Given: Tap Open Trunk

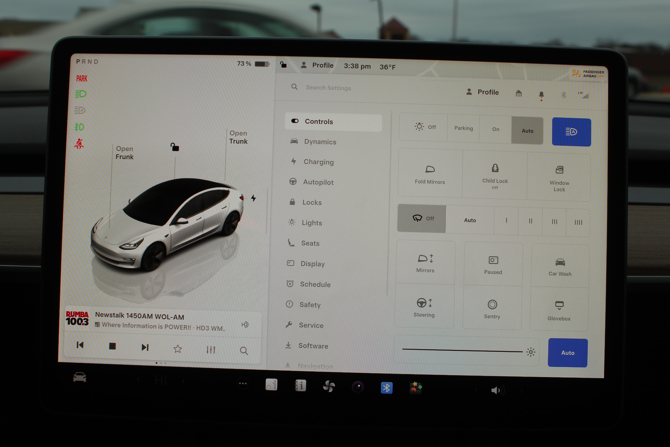Looking at the screenshot, I should point(238,137).
